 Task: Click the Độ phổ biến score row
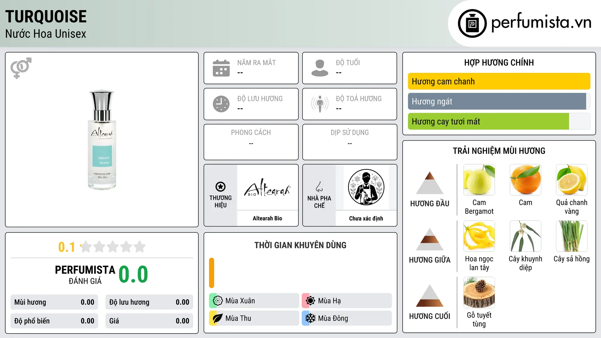[x=54, y=321]
